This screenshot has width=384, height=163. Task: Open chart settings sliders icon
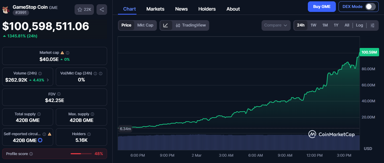[x=372, y=25]
